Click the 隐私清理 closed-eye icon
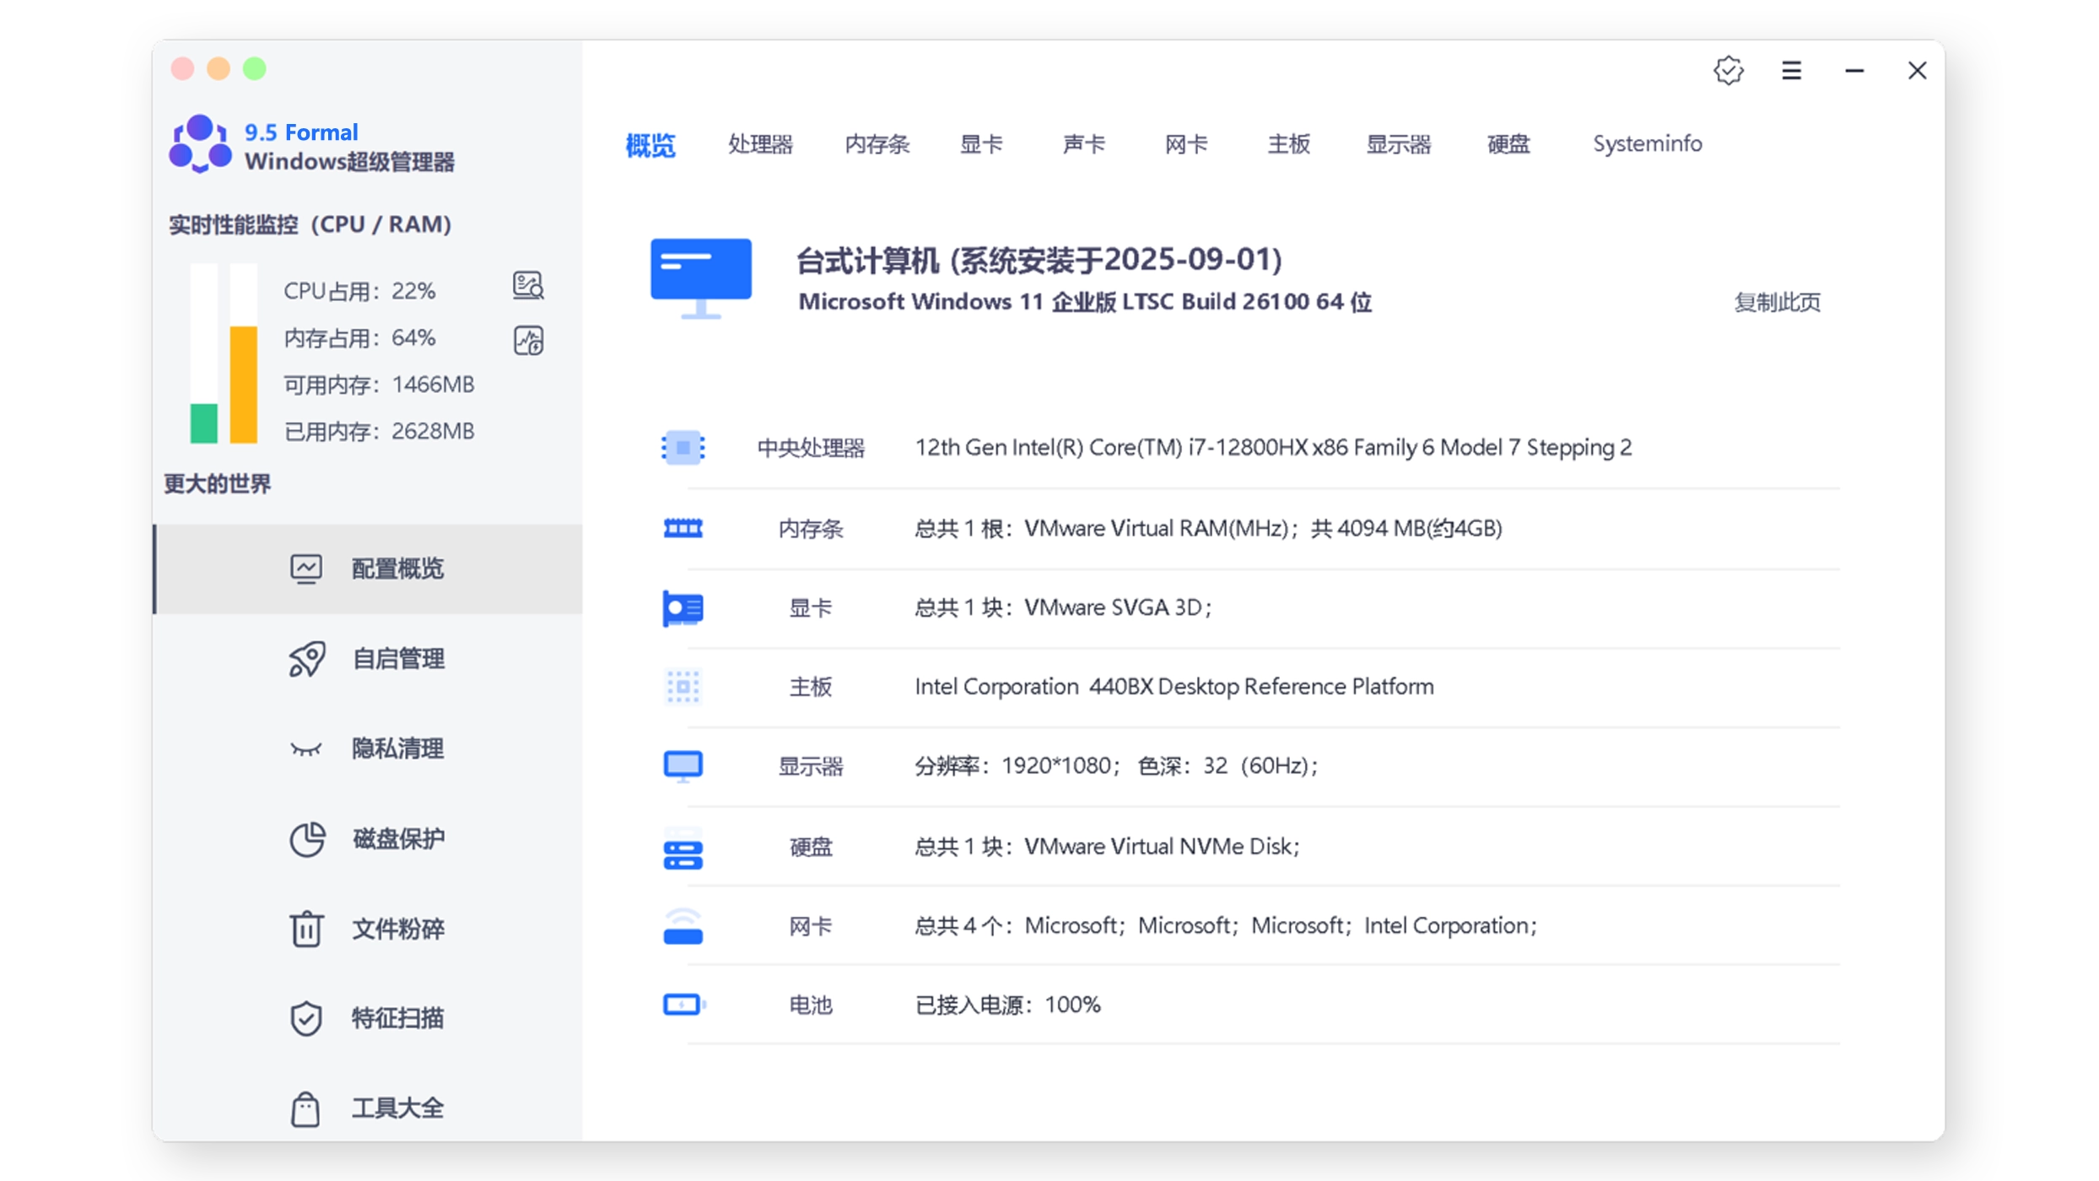 click(306, 749)
